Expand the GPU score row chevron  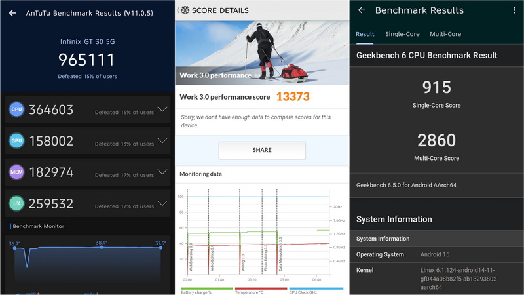point(162,141)
